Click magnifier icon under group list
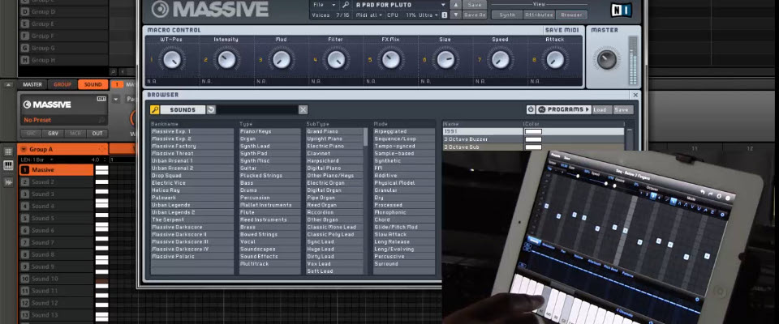The width and height of the screenshot is (779, 324). [114, 72]
